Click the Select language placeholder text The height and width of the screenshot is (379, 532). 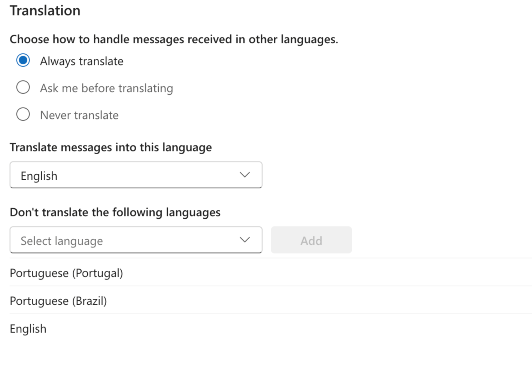[x=62, y=241]
